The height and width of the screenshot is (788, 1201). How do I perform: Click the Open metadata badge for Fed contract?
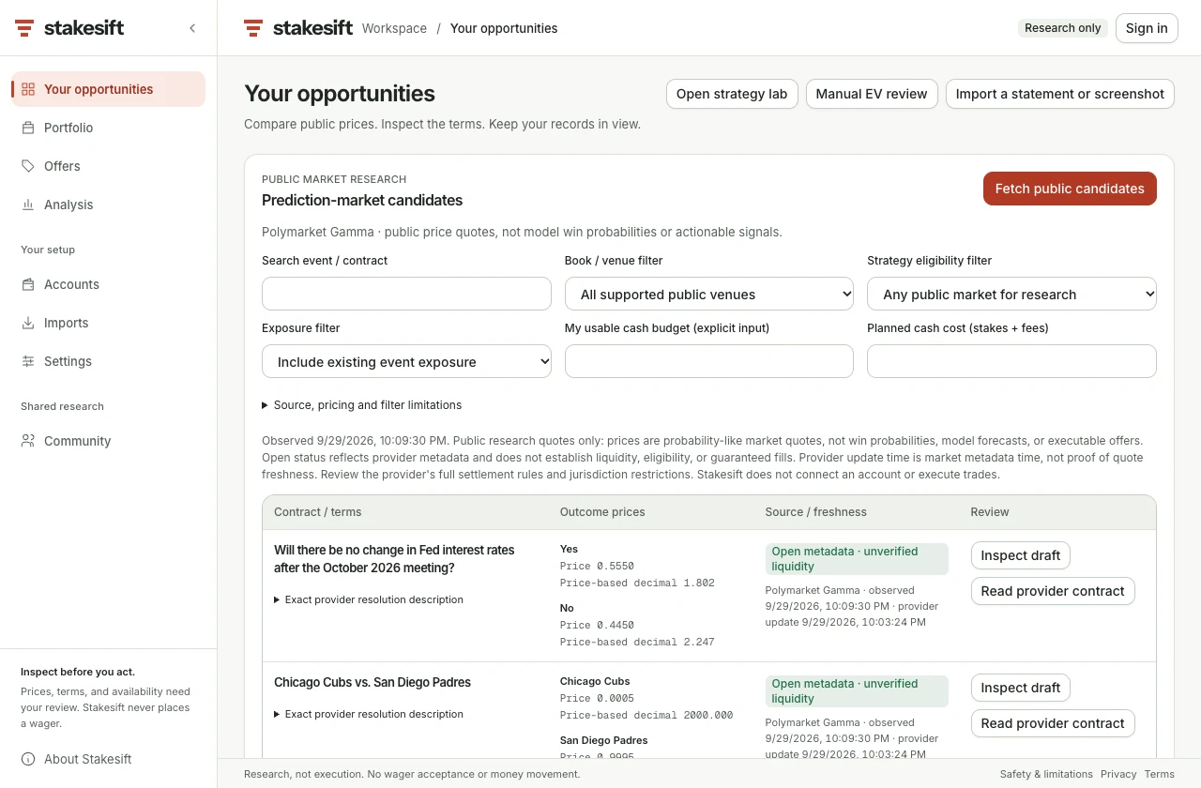[857, 559]
